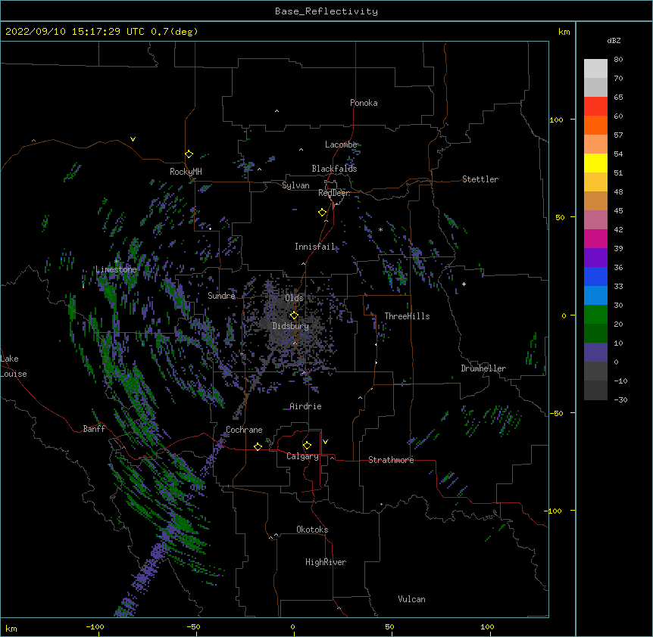Click the yellow V marker northeast of Calgary
The height and width of the screenshot is (637, 653).
pos(325,442)
